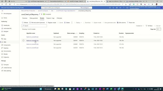Viewport: 163px width, 91px height.
Task: Open the Created on filter dropdown
Action: (x=140, y=26)
